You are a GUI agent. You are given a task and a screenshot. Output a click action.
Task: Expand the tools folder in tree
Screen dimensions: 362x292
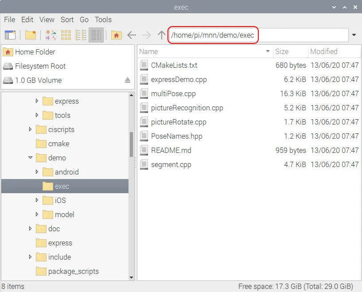37,115
